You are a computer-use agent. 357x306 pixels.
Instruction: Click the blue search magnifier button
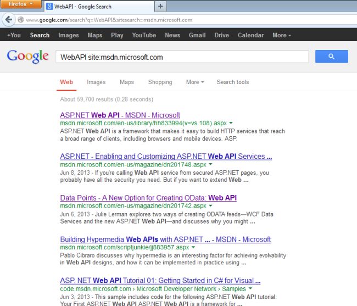coord(332,57)
